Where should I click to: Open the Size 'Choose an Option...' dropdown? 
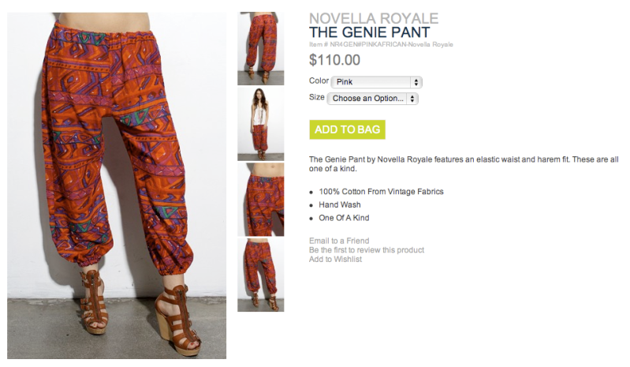[372, 99]
